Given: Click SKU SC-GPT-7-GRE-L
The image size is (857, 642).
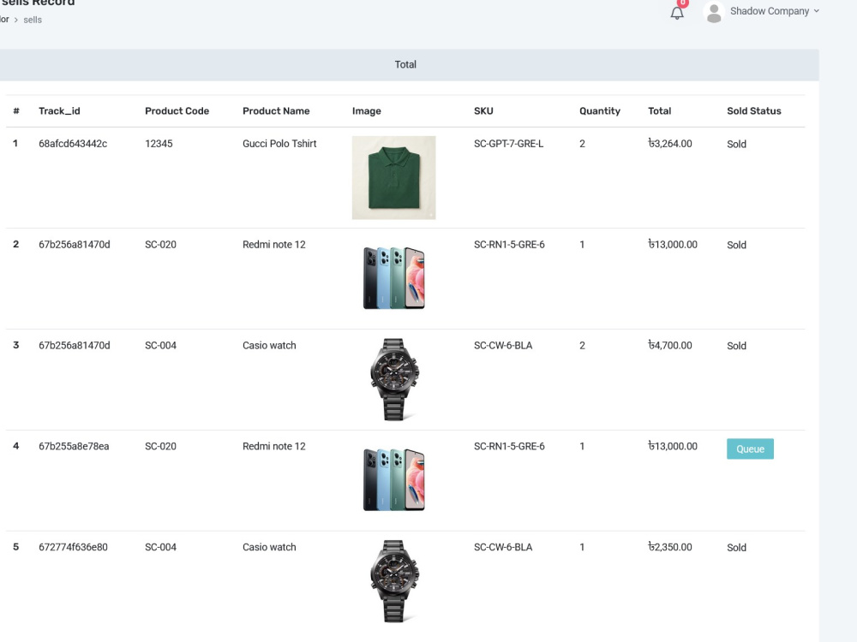Looking at the screenshot, I should click(x=508, y=144).
